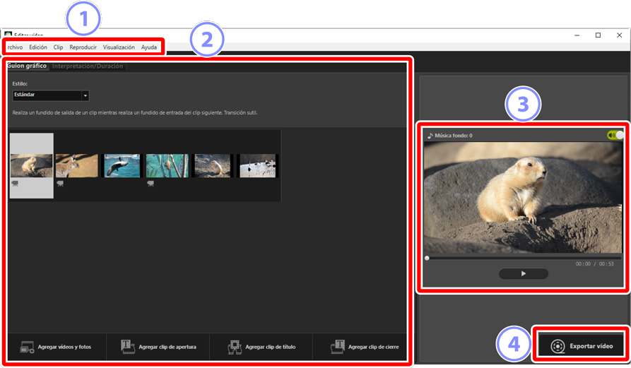Screen dimensions: 631x368
Task: Play the preview video
Action: coord(523,273)
